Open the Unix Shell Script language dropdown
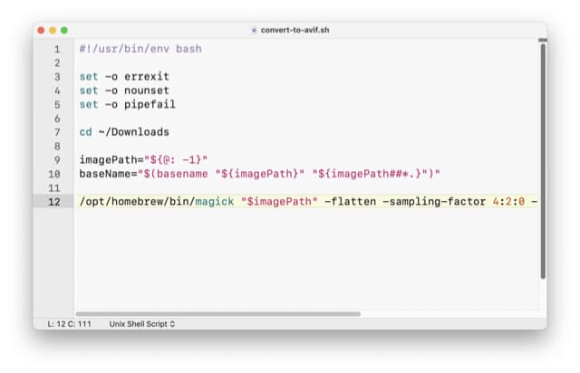 142,324
